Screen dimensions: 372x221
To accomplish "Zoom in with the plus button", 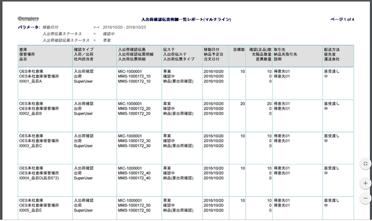I will [365, 183].
